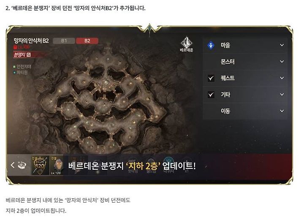Viewport: 304px width, 217px height.
Task: Expand the 몬스터 category chevron
Action: (282, 62)
